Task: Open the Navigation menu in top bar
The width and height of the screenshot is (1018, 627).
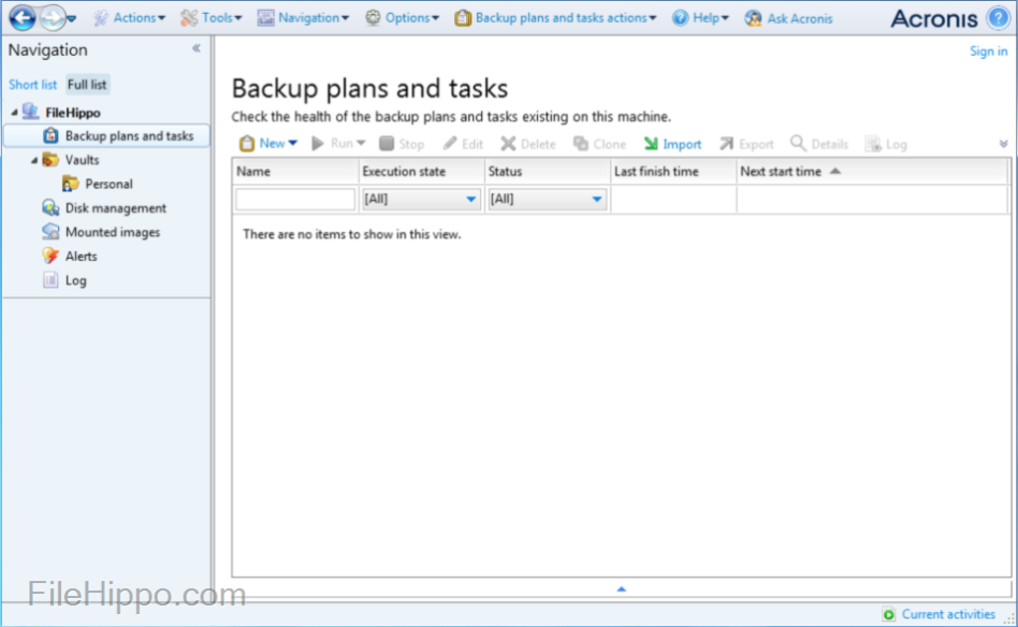Action: pyautogui.click(x=302, y=18)
